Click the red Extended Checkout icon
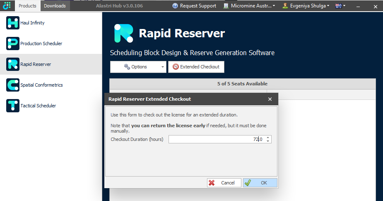Image resolution: width=383 pixels, height=201 pixels. pos(176,67)
